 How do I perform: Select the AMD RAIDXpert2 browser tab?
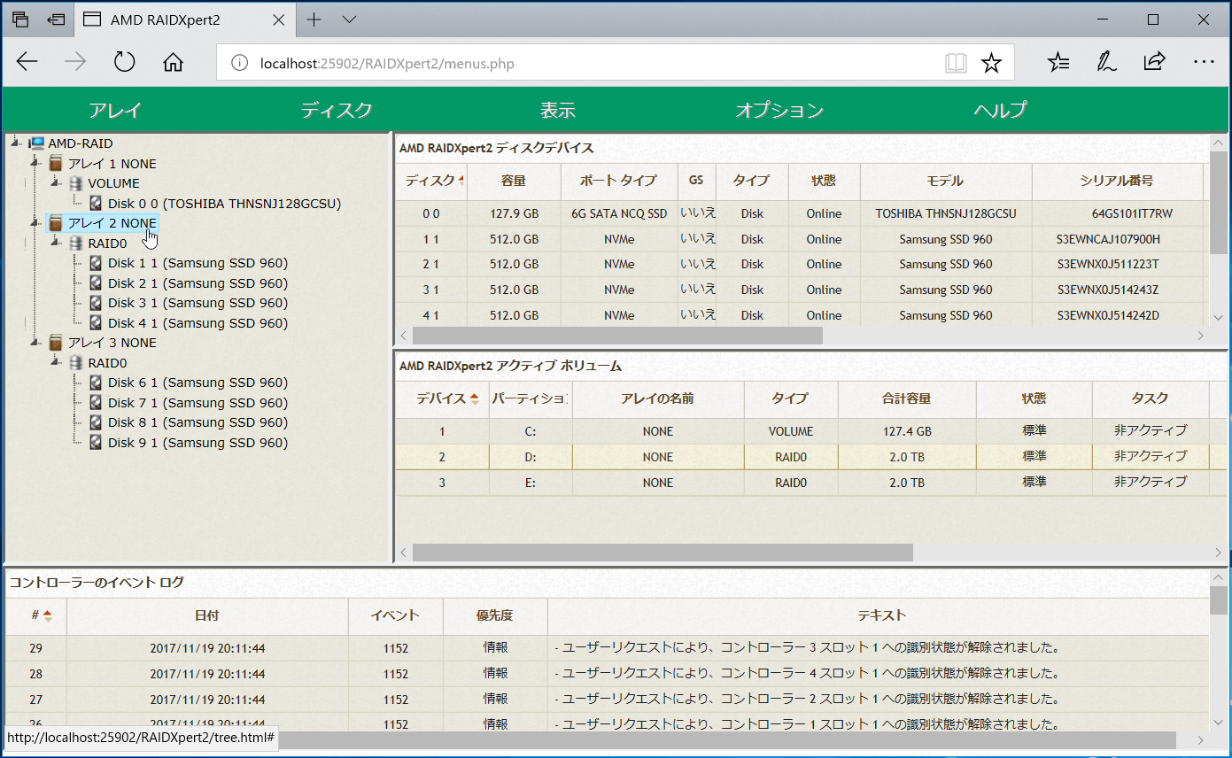[186, 19]
